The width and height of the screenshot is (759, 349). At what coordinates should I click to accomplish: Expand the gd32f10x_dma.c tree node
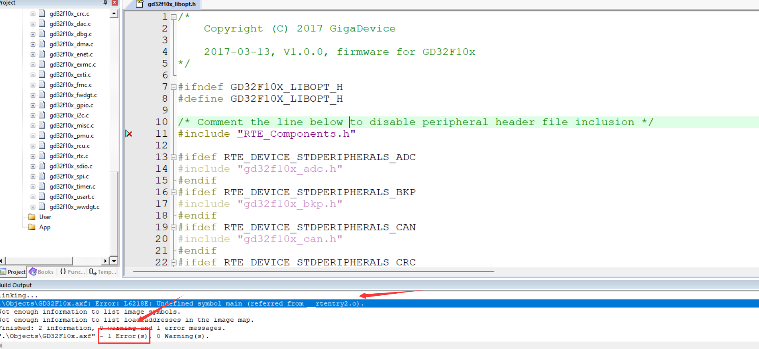(33, 44)
